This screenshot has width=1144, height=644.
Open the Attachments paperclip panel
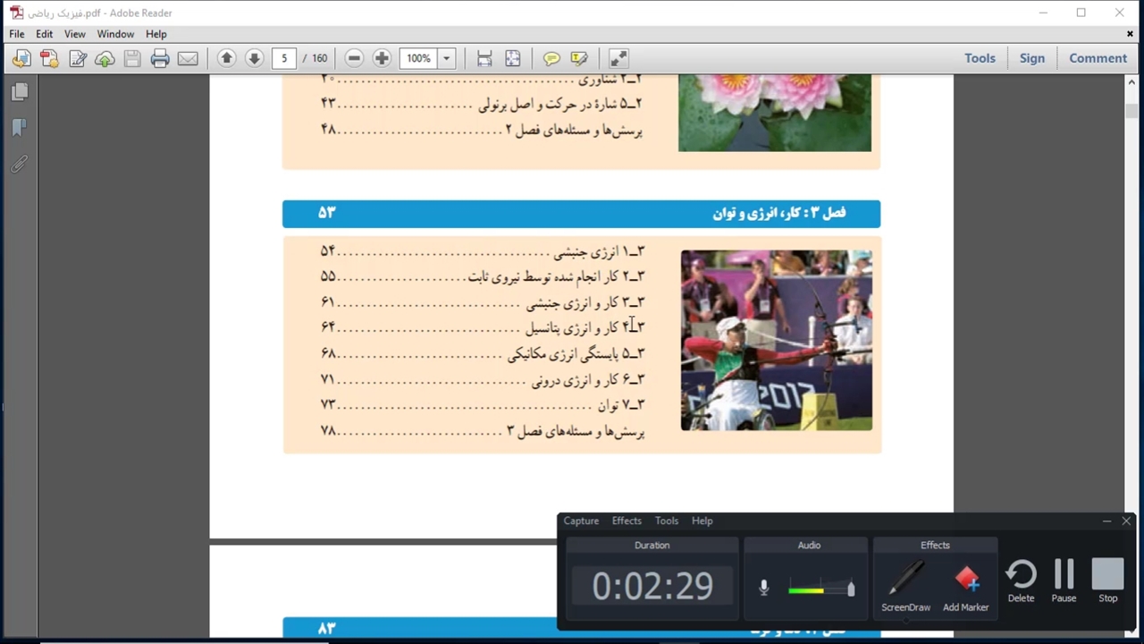pos(20,165)
